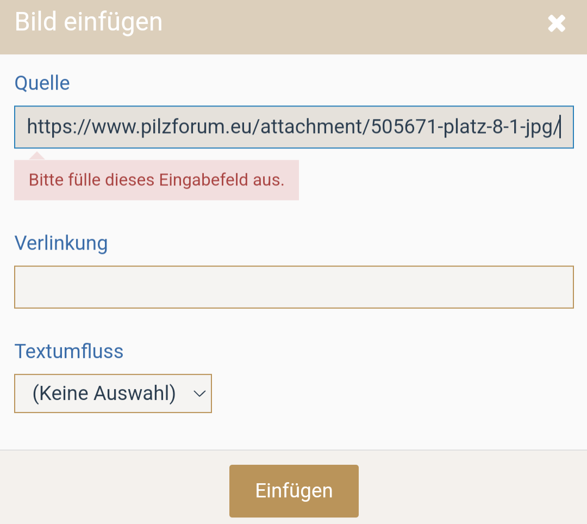Screen dimensions: 587x524
Task: Open the Textumfluss dropdown
Action: (113, 393)
